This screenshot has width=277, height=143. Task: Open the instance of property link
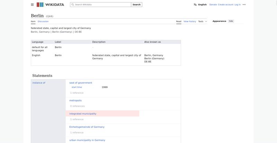[x=39, y=83]
